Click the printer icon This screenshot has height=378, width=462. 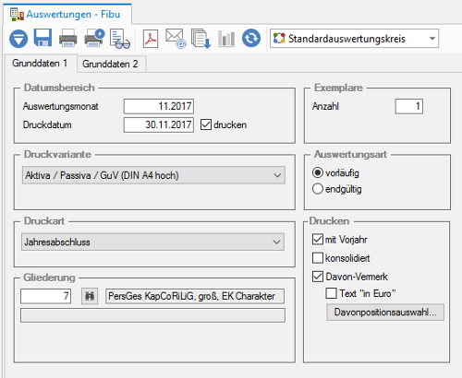click(x=67, y=38)
